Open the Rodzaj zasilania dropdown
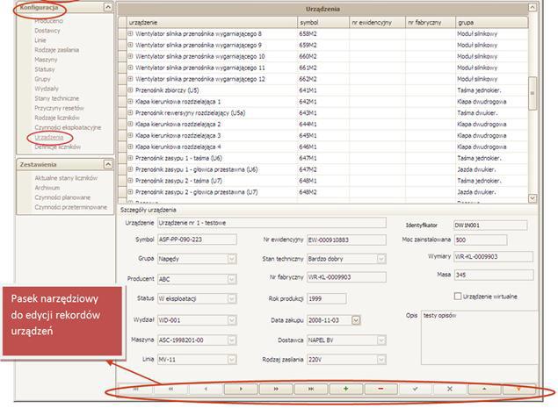The width and height of the screenshot is (558, 408). click(381, 360)
